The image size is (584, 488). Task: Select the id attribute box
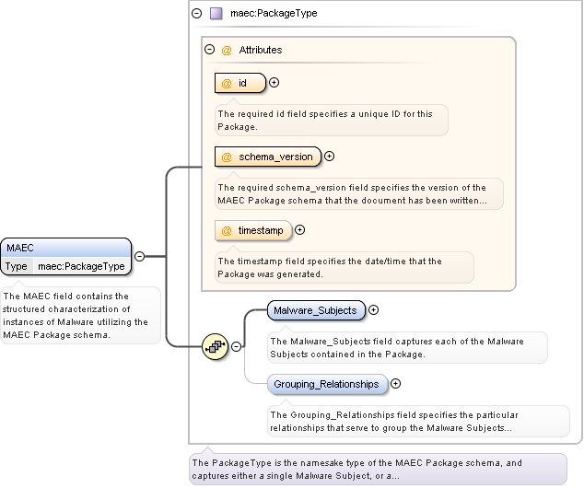(239, 84)
